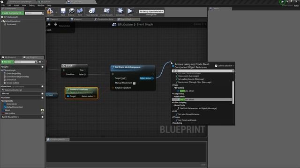Open Browse to locate asset in Content Browser

(x=71, y=11)
